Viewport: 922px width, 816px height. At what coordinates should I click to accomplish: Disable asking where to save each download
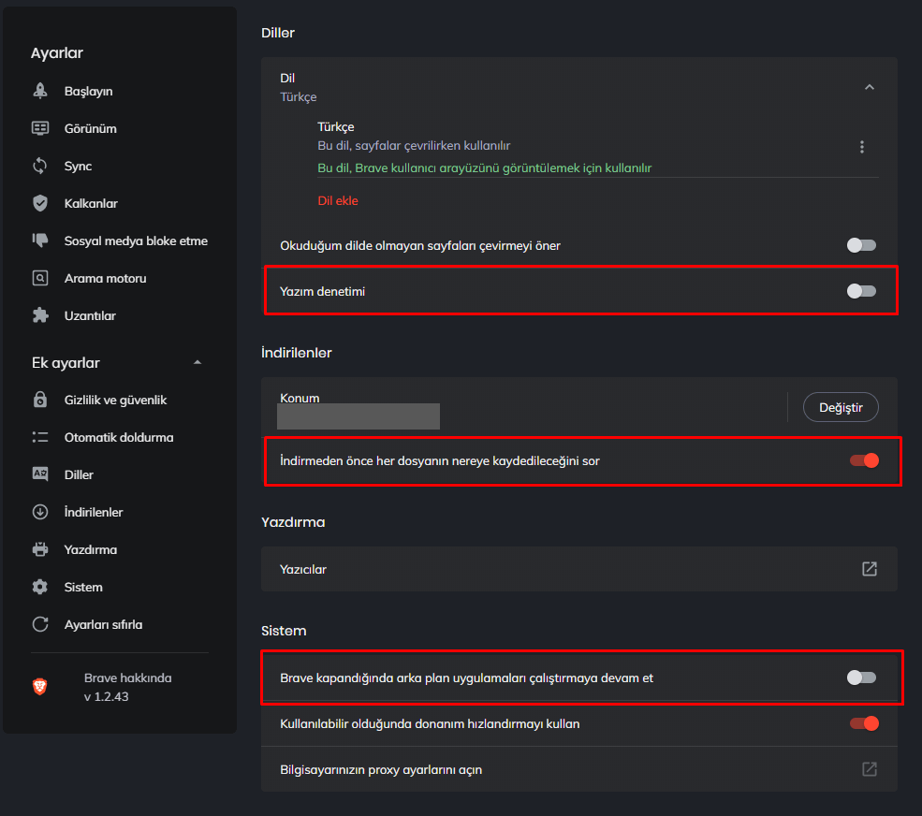pos(863,460)
